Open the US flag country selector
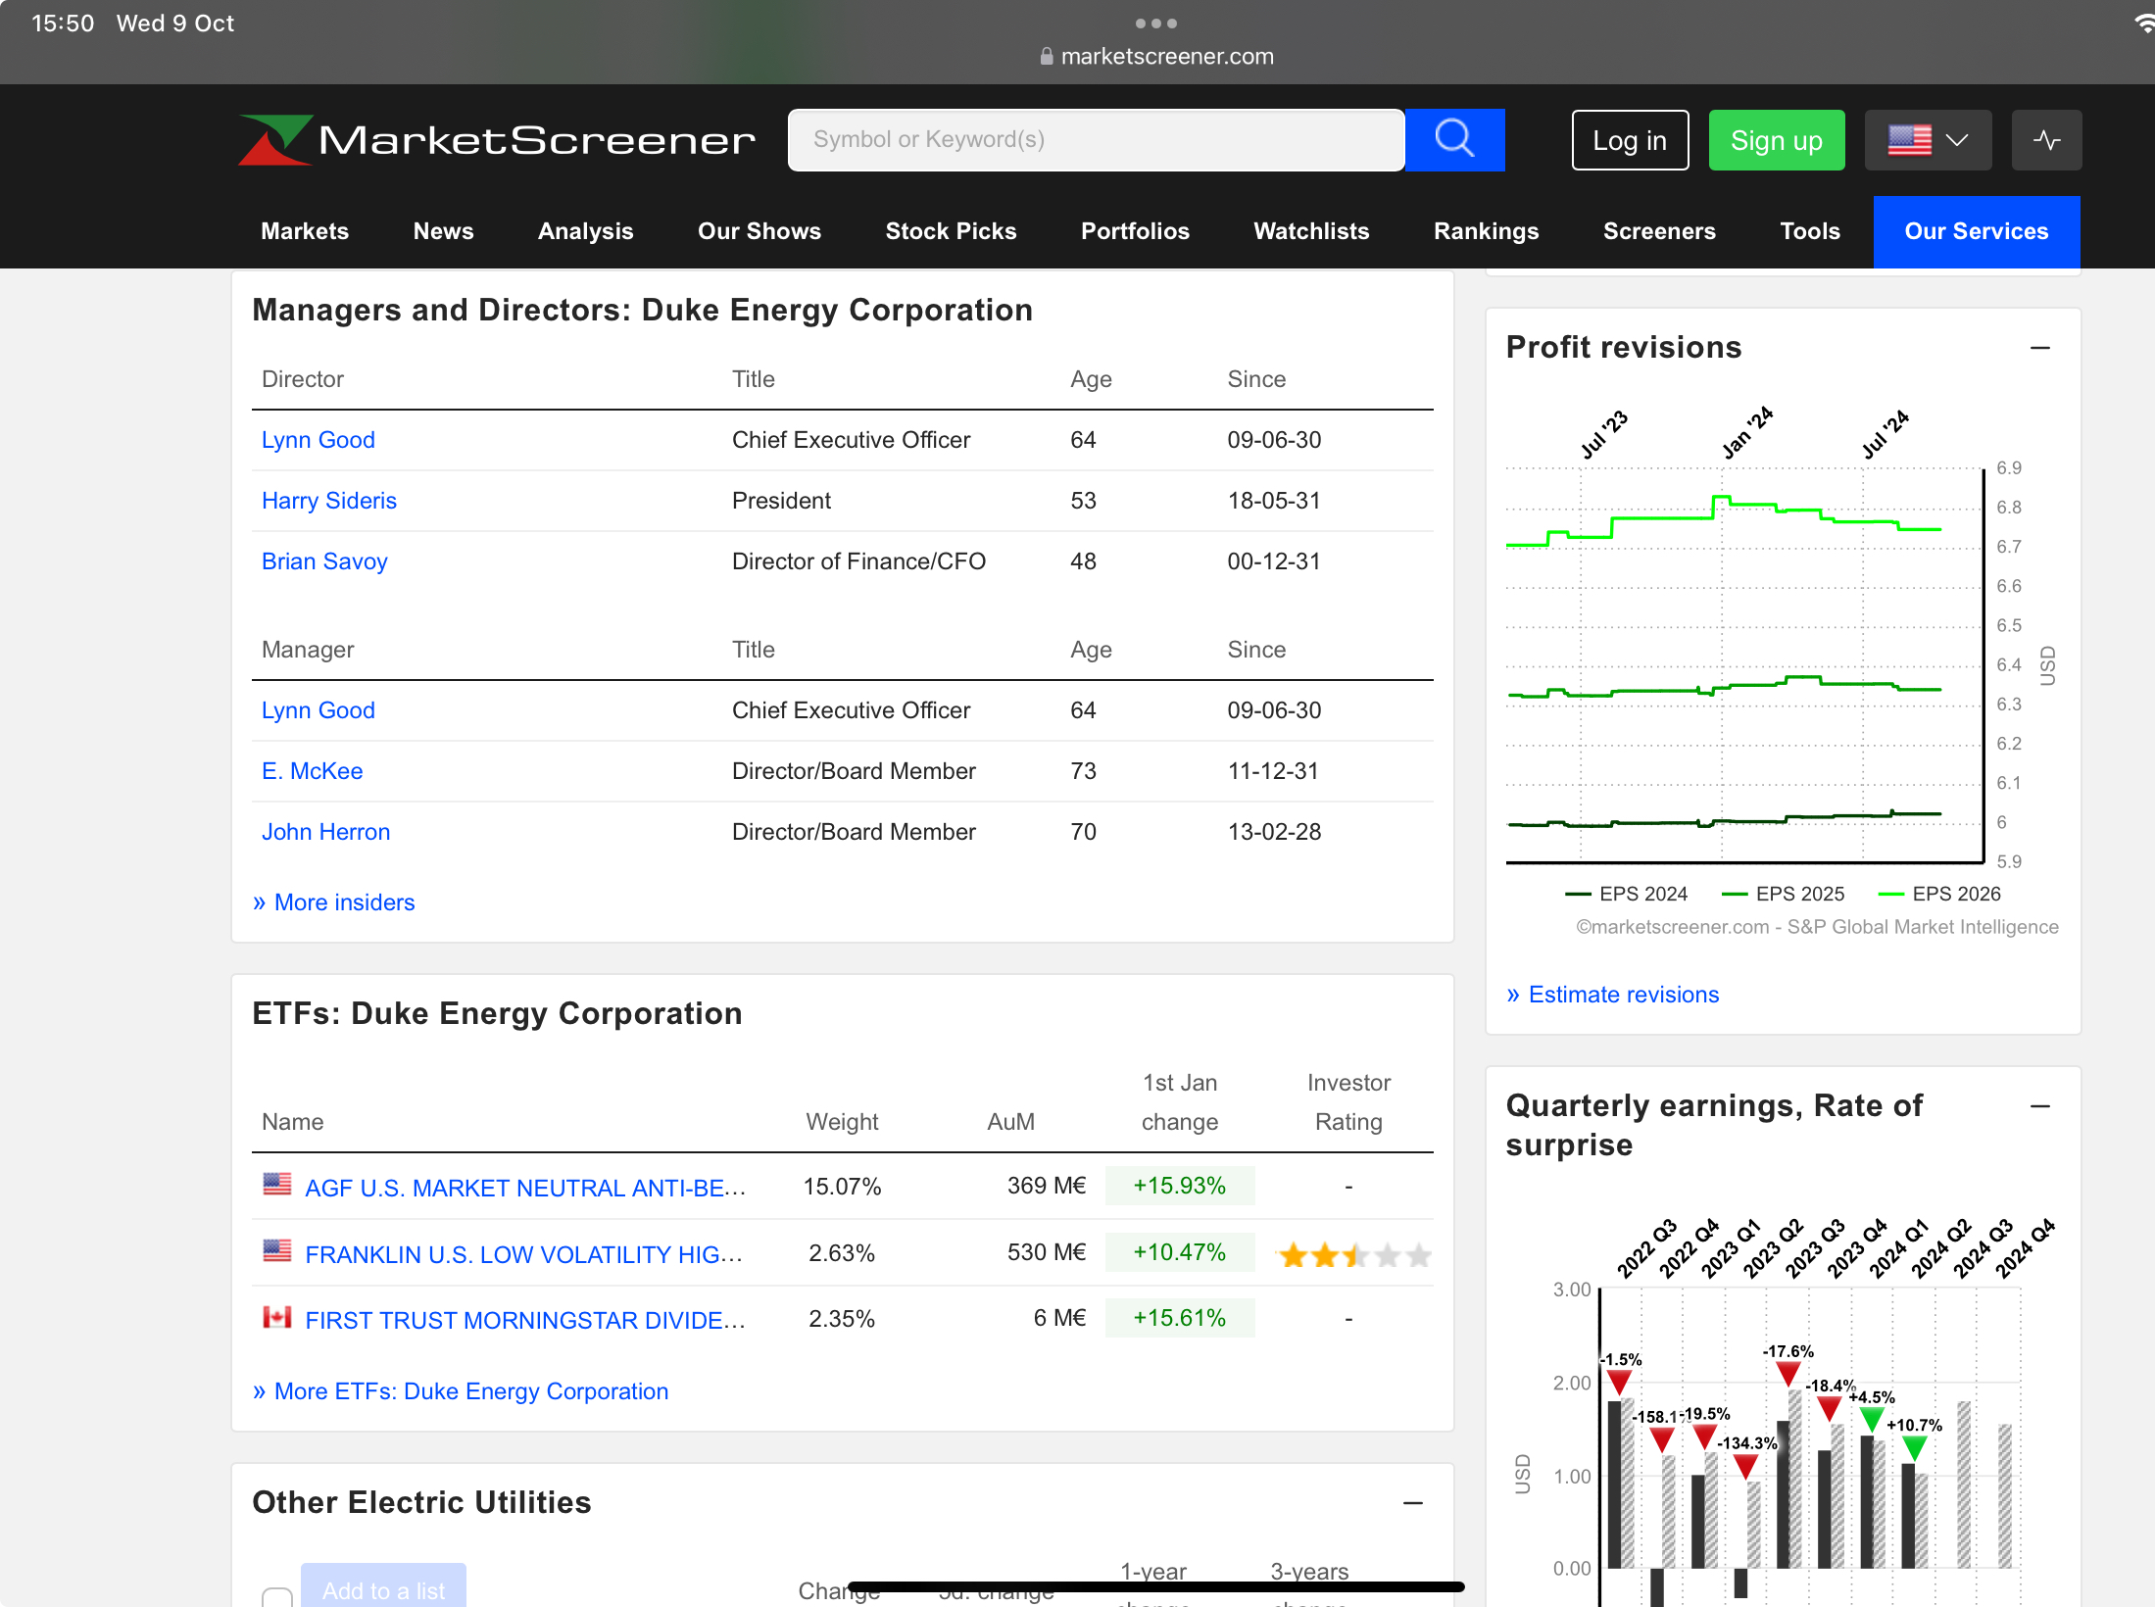 (1928, 140)
